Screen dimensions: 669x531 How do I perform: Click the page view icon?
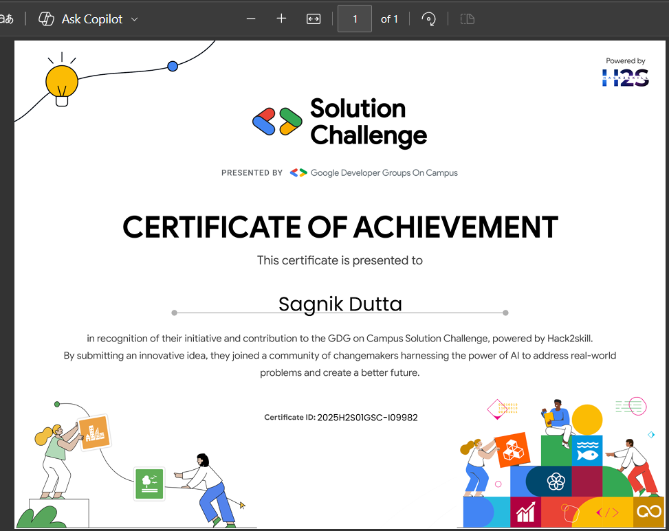[x=468, y=19]
